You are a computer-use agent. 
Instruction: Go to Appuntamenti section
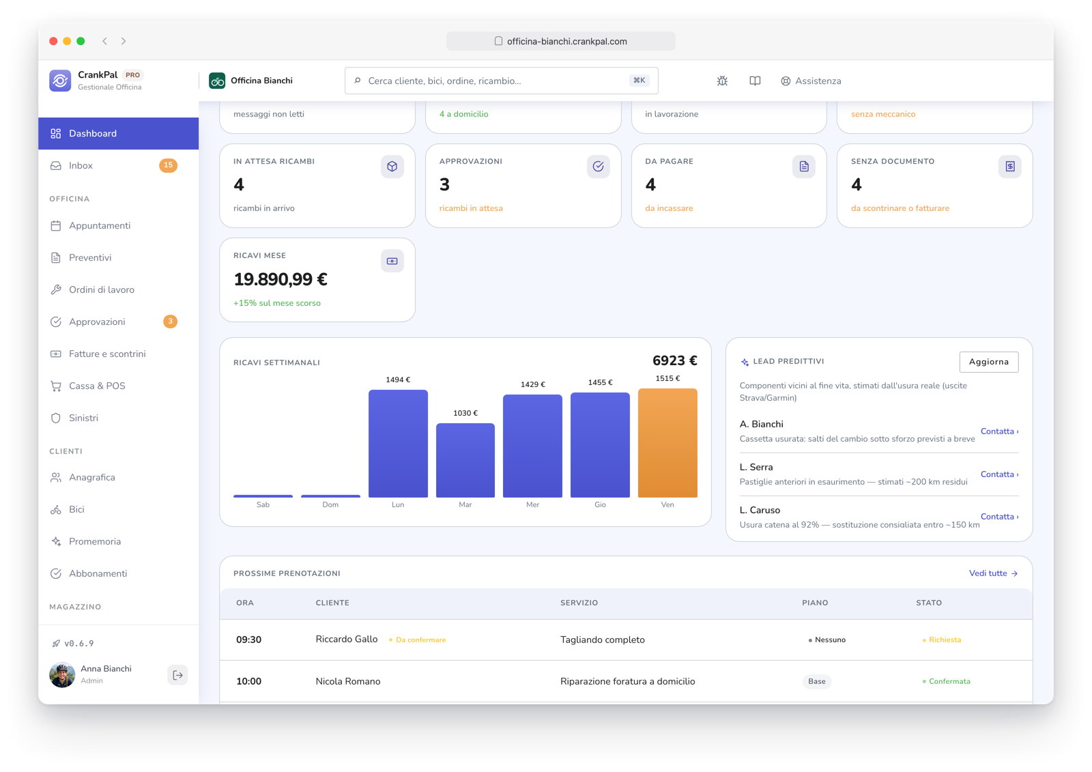119,225
